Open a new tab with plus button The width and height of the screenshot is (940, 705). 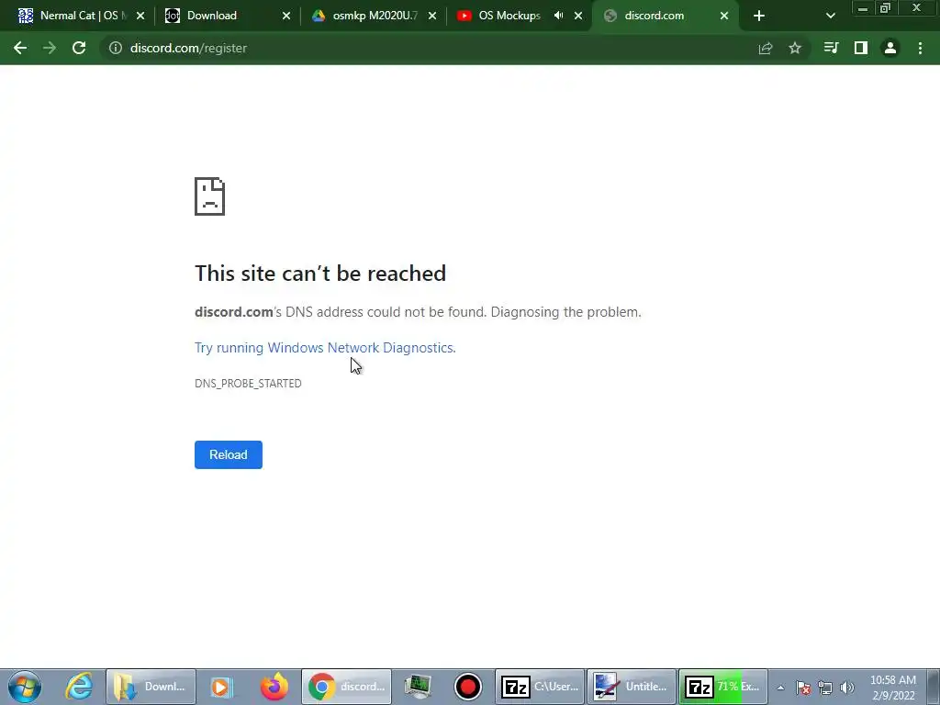click(x=759, y=17)
